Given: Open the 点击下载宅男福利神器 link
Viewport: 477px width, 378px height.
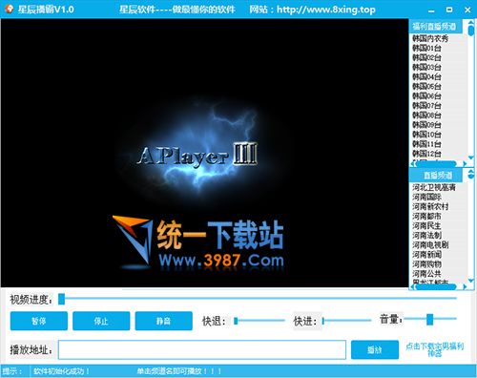Looking at the screenshot, I should [435, 349].
